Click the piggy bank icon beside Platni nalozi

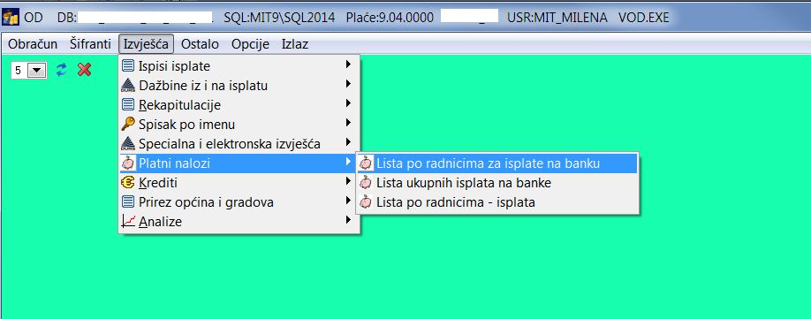pos(128,163)
